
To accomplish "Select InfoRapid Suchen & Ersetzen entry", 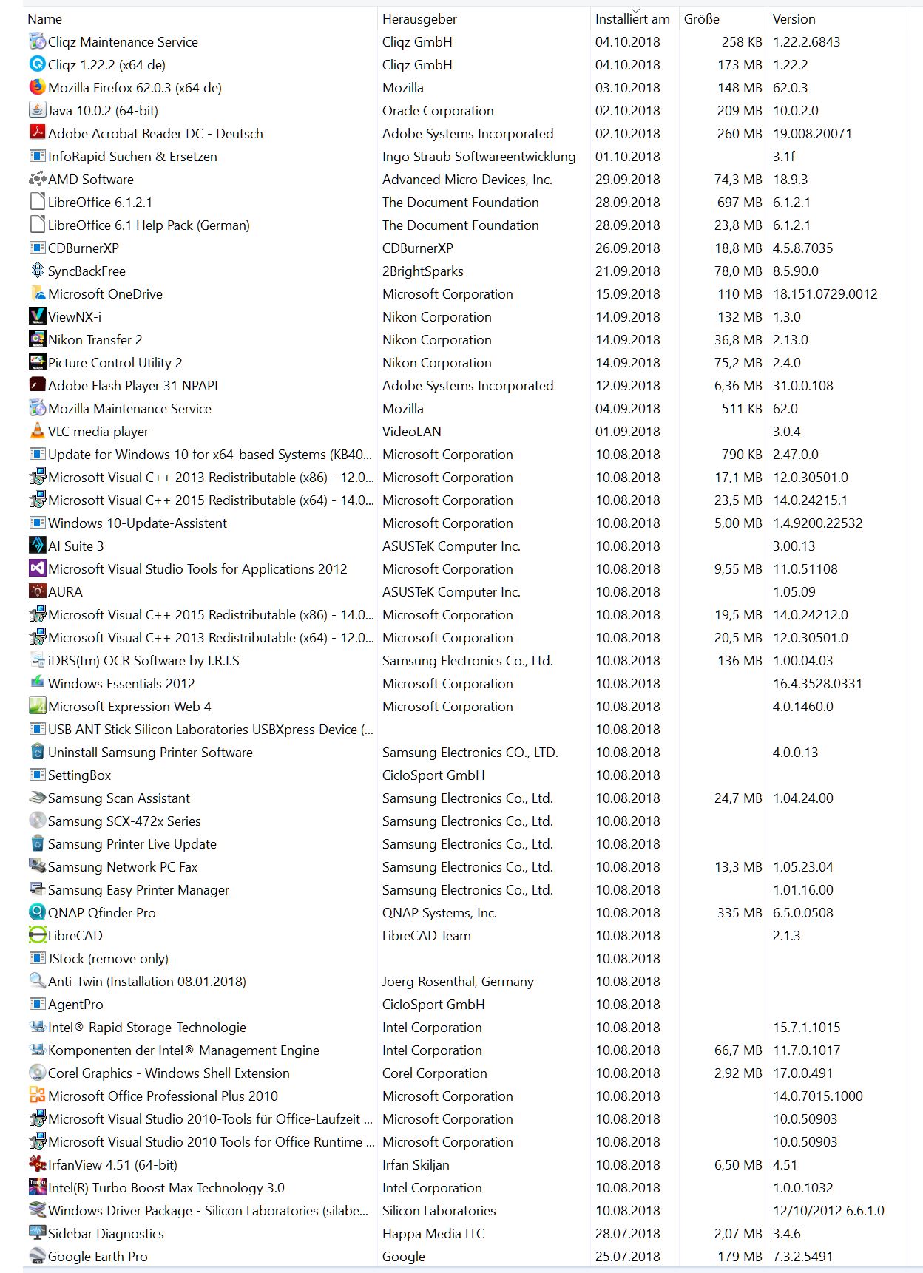I will point(132,156).
